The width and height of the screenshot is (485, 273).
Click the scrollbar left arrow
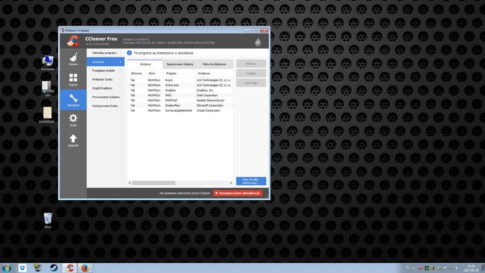pos(130,183)
